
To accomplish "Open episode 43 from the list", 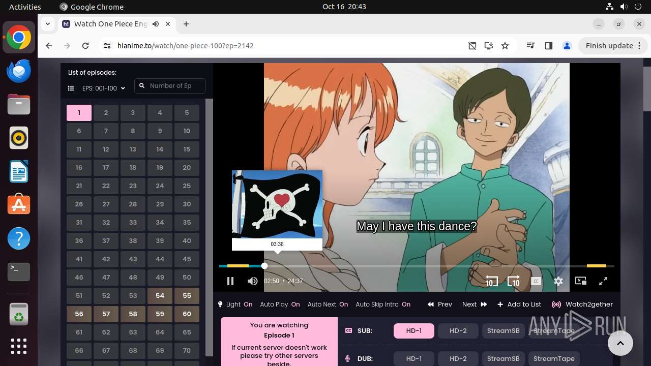I will (133, 259).
